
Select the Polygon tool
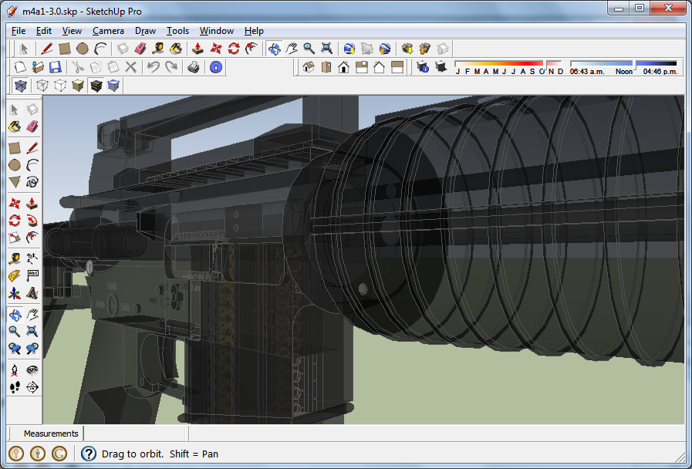tap(15, 182)
